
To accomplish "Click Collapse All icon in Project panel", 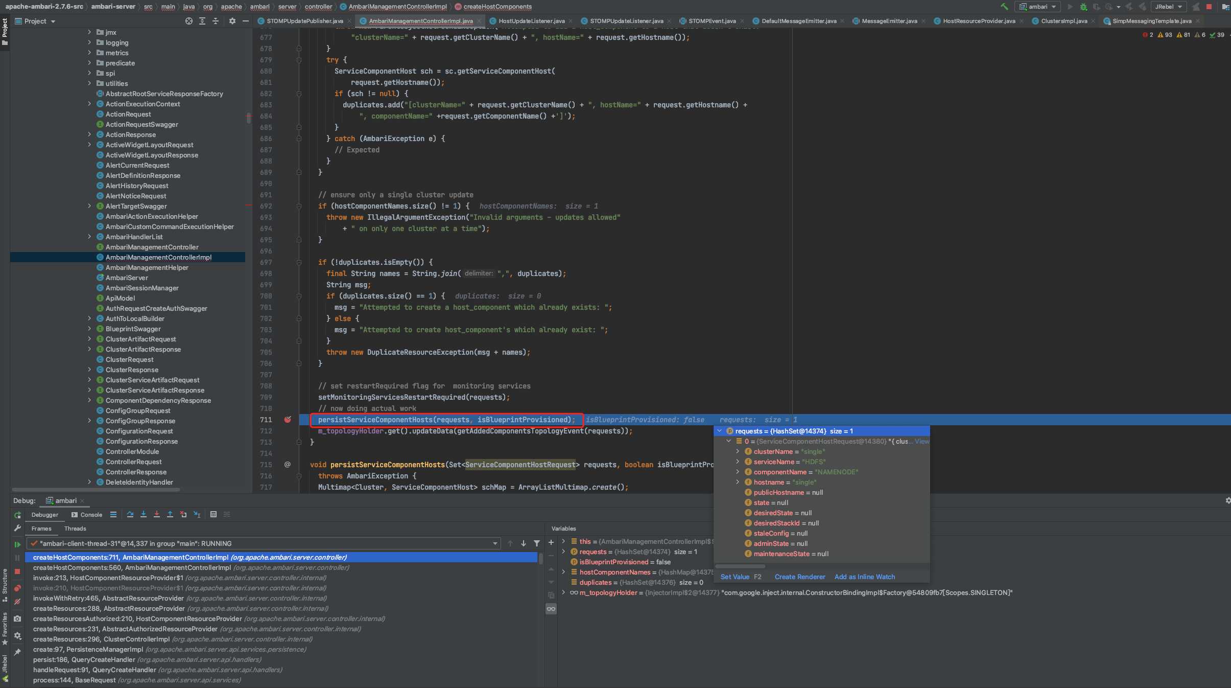I will pos(216,21).
